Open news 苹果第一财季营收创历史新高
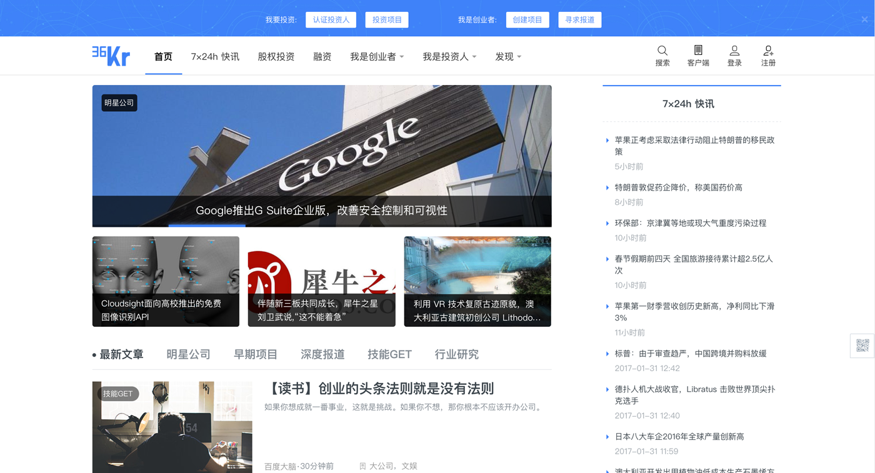The height and width of the screenshot is (473, 875). tap(694, 312)
